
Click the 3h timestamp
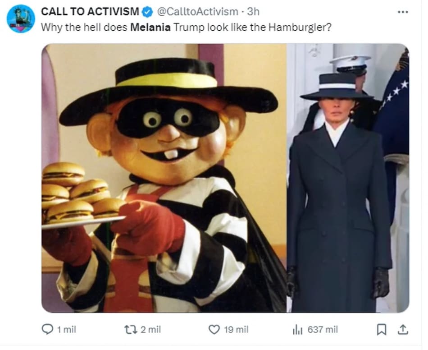point(253,12)
